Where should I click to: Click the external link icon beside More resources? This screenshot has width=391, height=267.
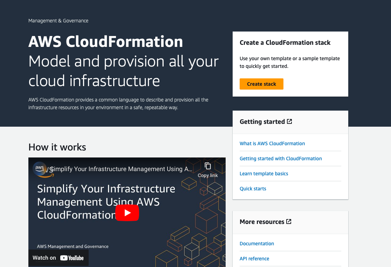(289, 221)
